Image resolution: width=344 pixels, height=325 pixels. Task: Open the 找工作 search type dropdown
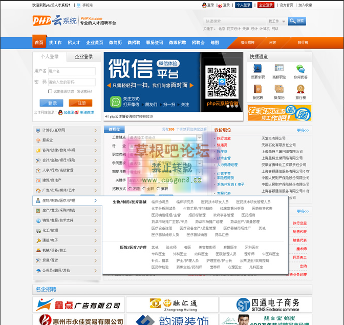pos(276,22)
